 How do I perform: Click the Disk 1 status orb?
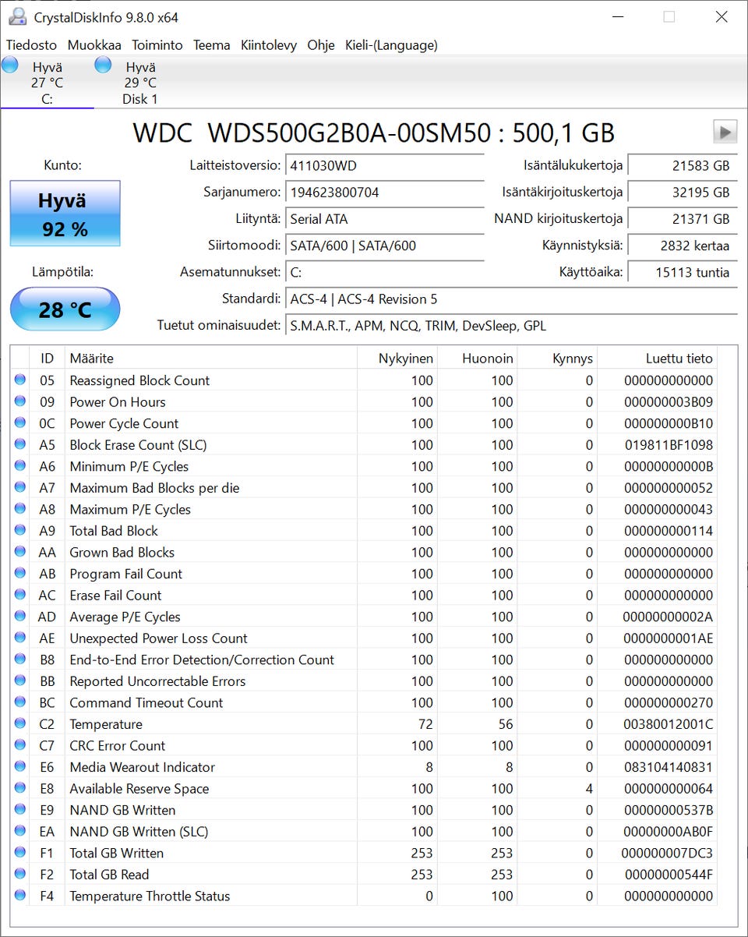click(x=103, y=65)
